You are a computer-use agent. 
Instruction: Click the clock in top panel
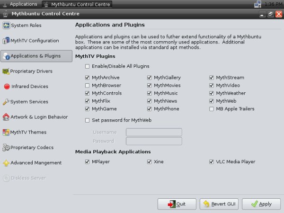pyautogui.click(x=273, y=4)
